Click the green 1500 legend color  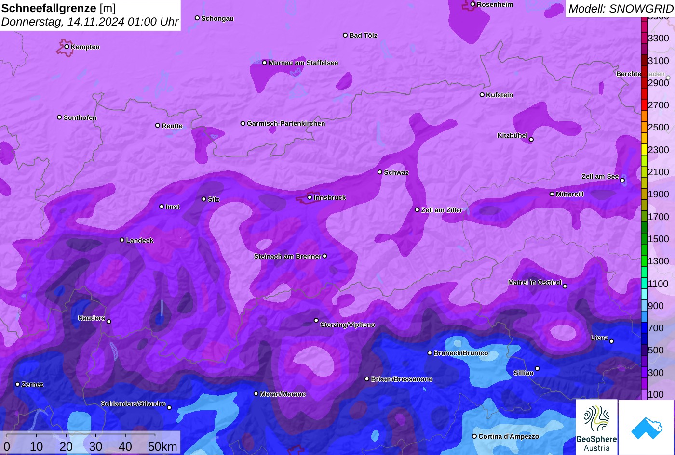coord(644,239)
